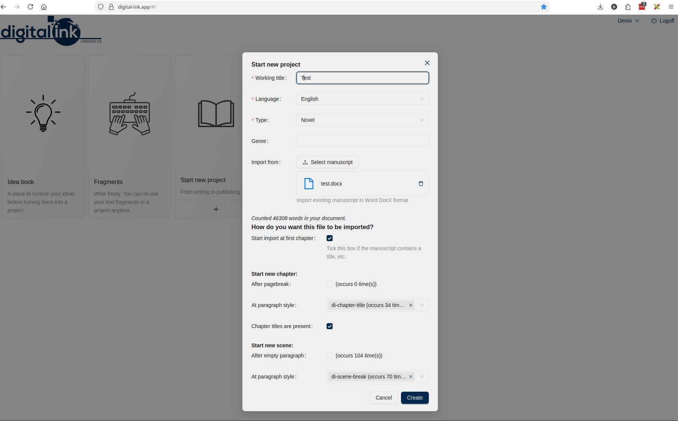
Task: Cancel the Start new project dialog
Action: 383,398
